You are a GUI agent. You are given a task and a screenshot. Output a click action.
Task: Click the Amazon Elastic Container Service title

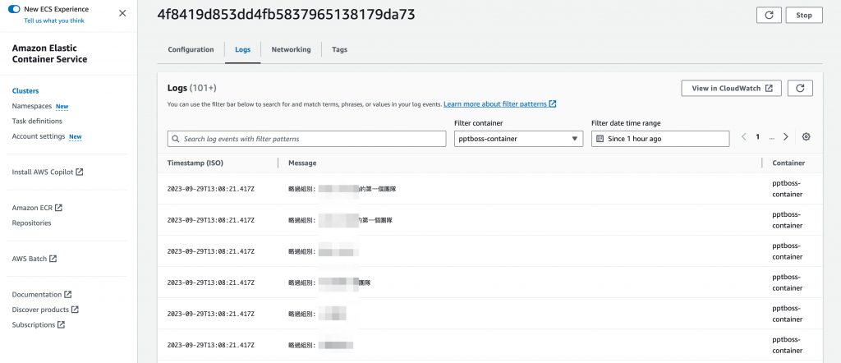coord(49,53)
